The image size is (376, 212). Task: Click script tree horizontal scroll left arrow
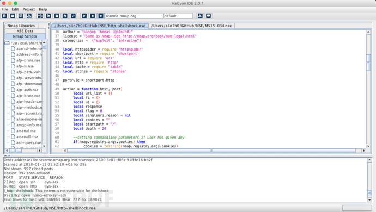coord(7,151)
